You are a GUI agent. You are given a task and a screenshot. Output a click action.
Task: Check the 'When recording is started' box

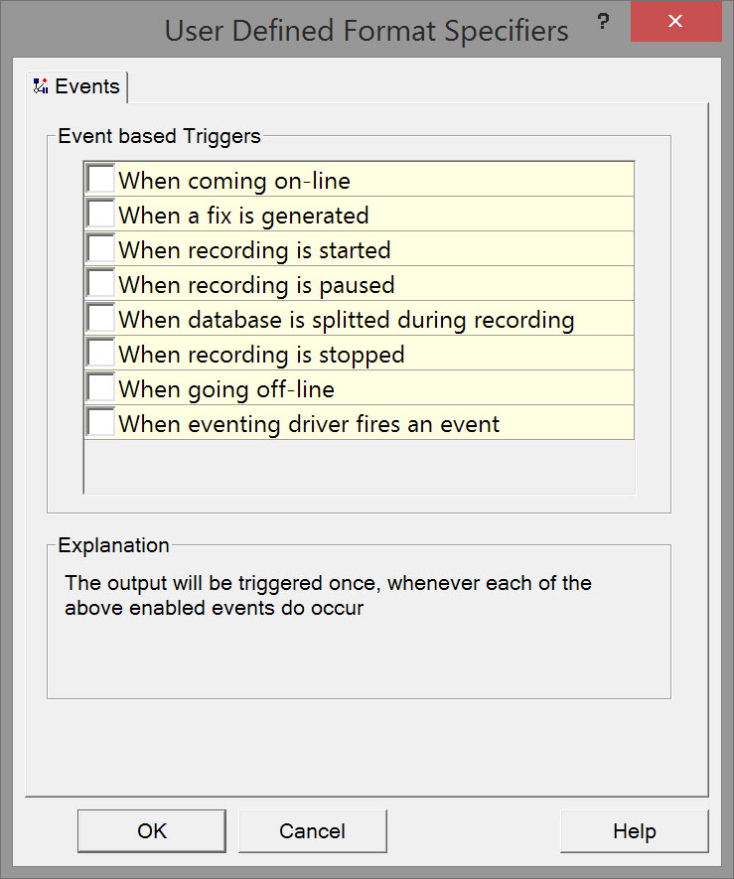[100, 249]
